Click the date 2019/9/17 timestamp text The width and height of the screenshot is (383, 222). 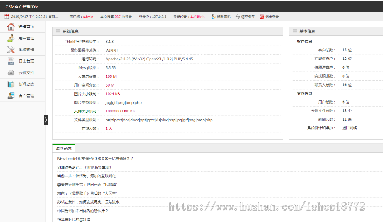pyautogui.click(x=35, y=17)
